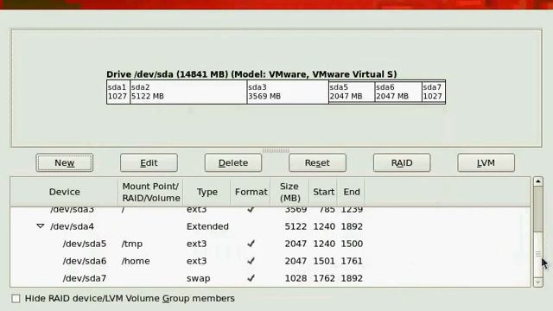Select the /dev/sda6 row

[270, 261]
